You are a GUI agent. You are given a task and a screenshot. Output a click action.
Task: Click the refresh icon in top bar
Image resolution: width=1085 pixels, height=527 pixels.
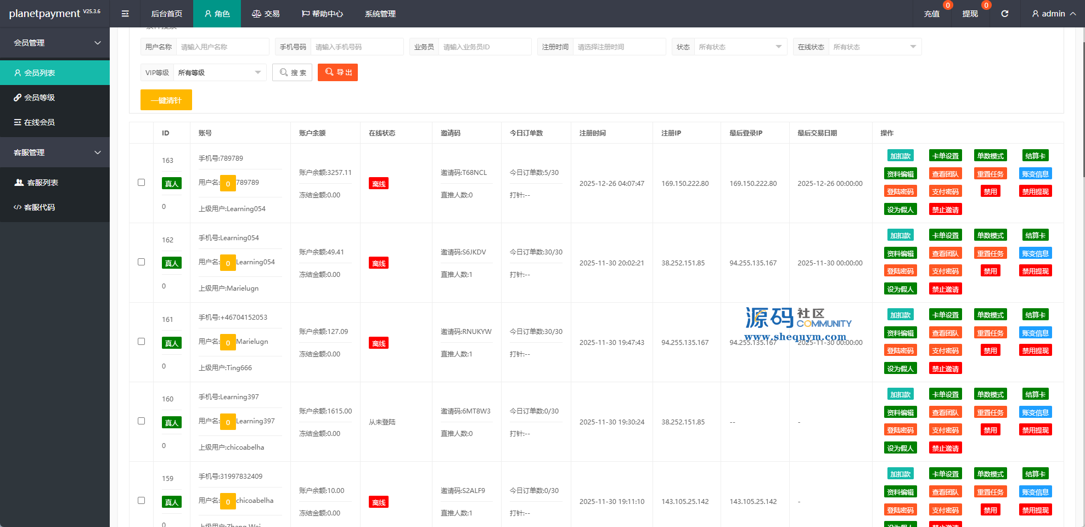1004,14
